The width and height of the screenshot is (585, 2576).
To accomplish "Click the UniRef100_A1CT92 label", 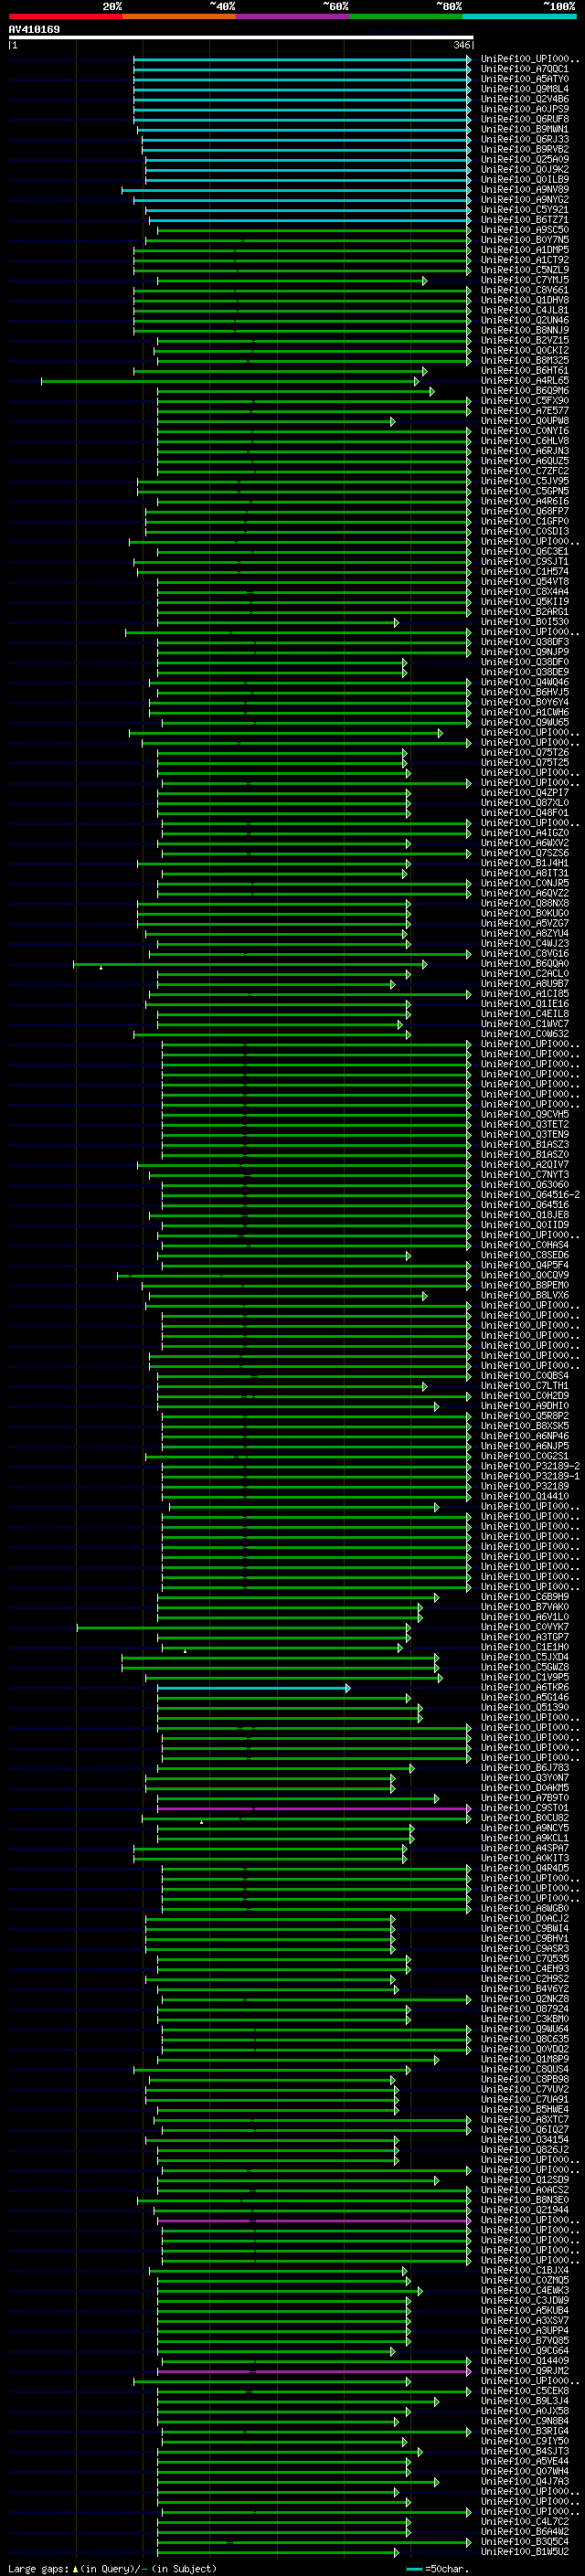I will (525, 260).
